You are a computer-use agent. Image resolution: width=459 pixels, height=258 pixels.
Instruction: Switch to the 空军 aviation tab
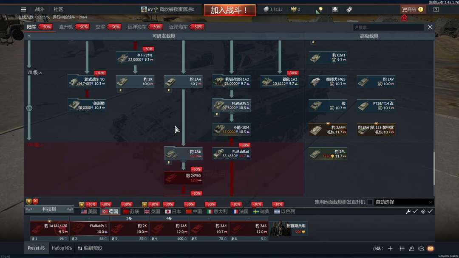pyautogui.click(x=100, y=27)
